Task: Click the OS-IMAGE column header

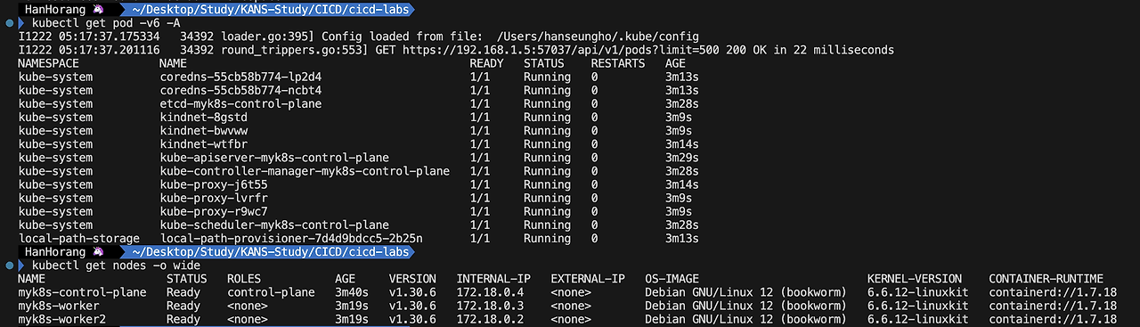Action: [672, 279]
